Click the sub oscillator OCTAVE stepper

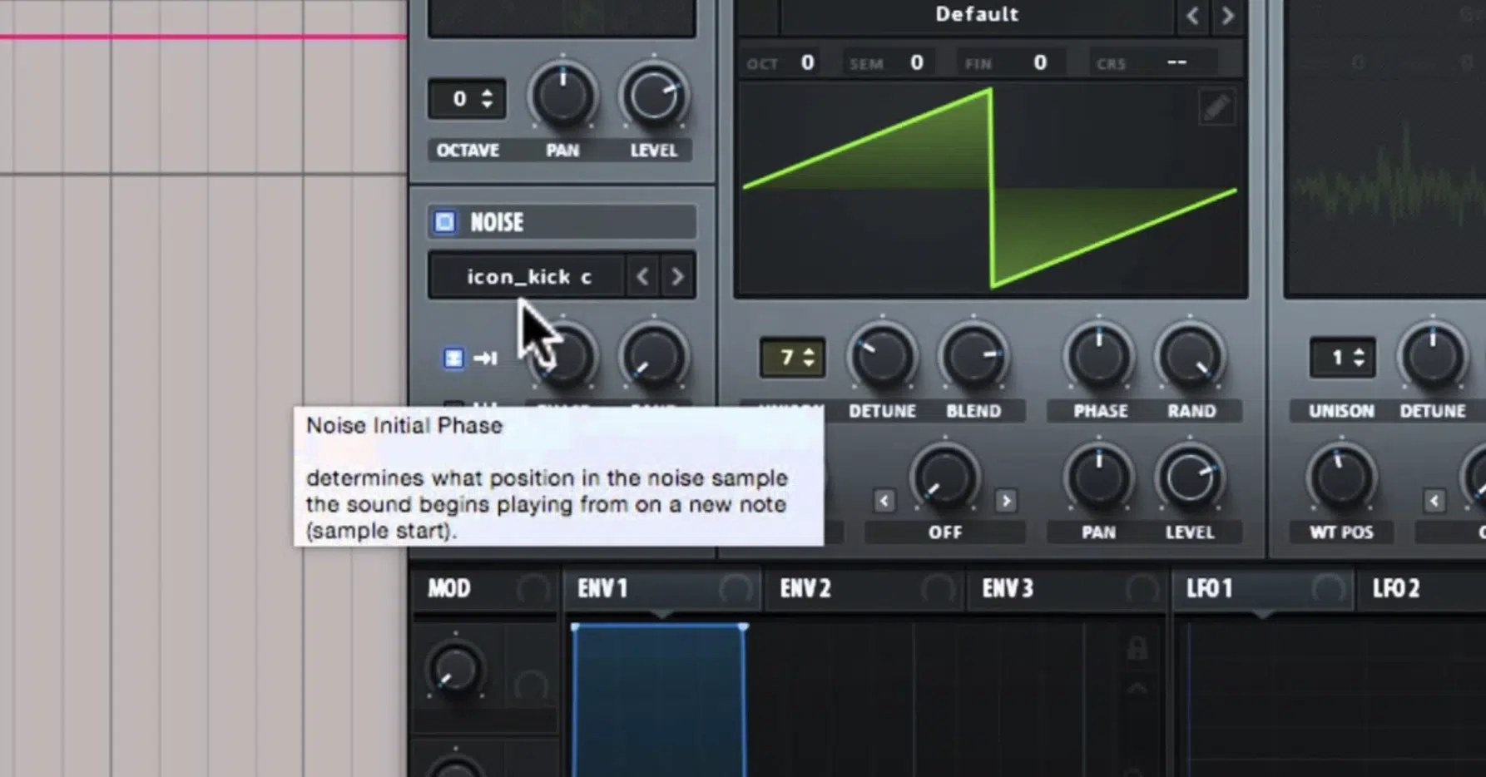[x=466, y=99]
